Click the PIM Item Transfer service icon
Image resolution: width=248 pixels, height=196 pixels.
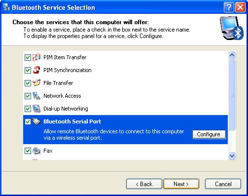pyautogui.click(x=36, y=57)
